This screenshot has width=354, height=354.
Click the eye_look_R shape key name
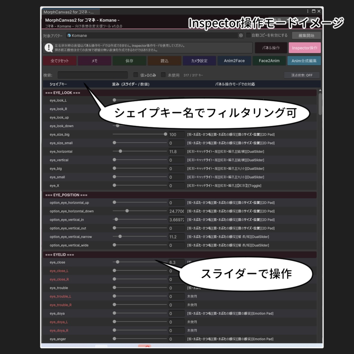pyautogui.click(x=58, y=109)
